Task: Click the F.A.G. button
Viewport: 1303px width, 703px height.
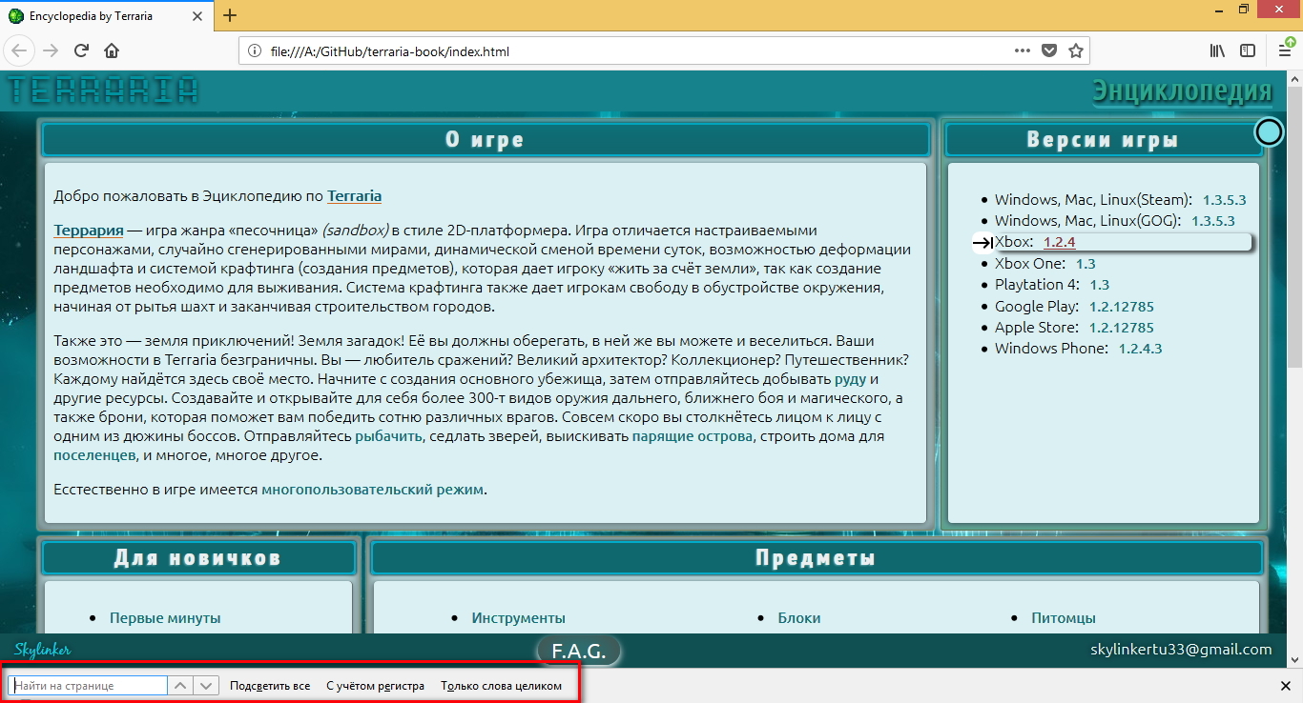Action: tap(579, 652)
